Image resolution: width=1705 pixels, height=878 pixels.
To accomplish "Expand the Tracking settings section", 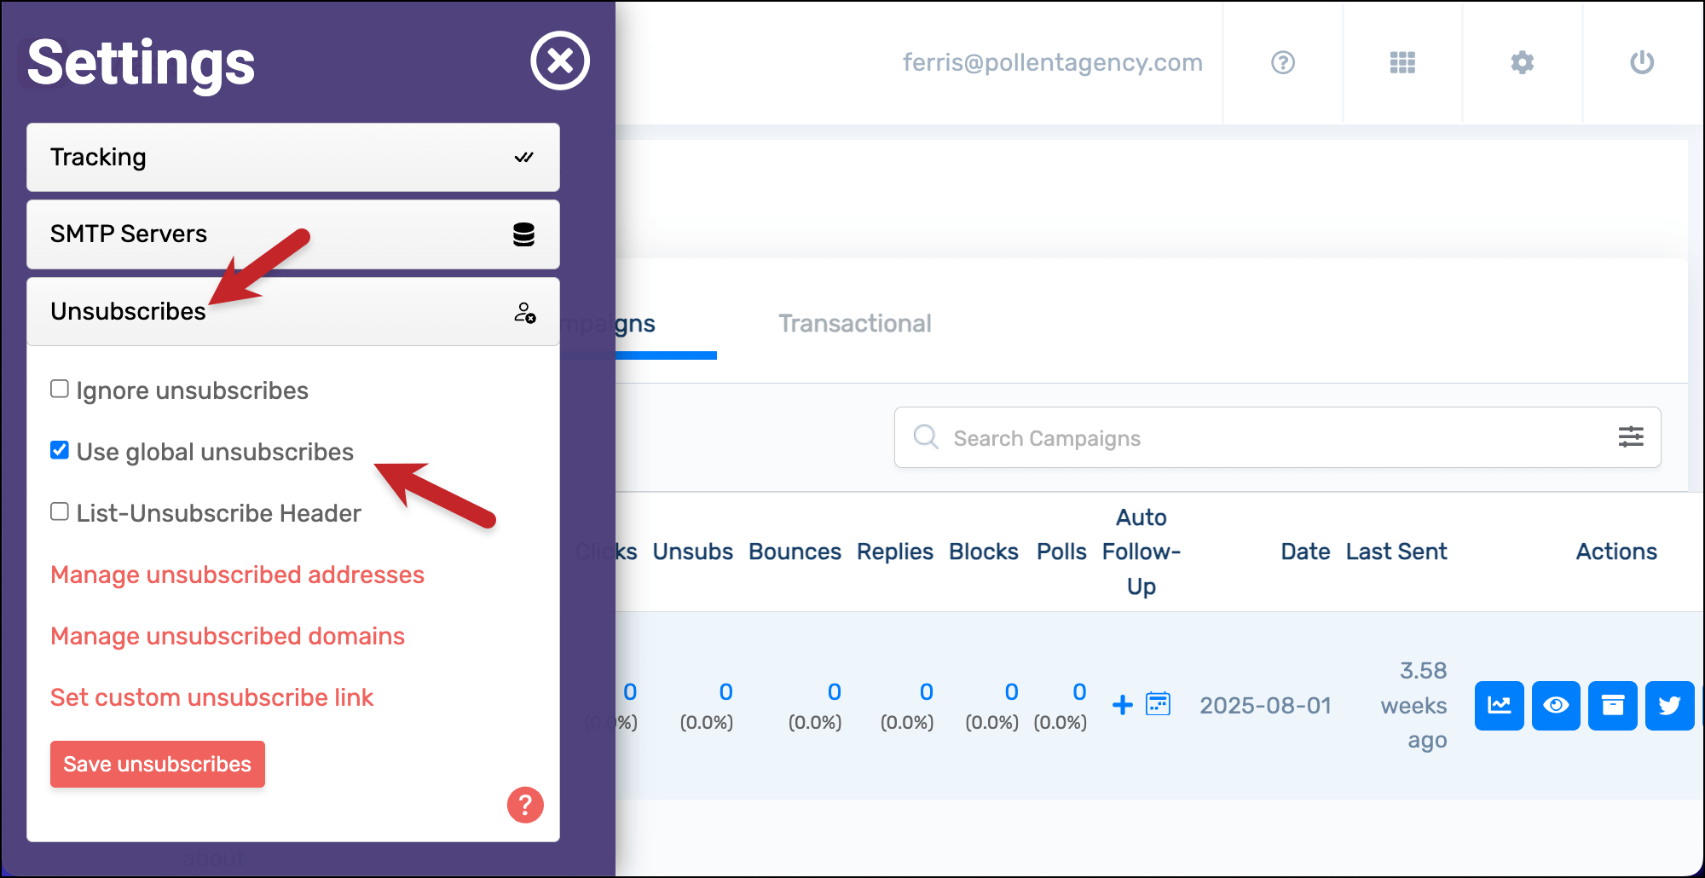I will [292, 158].
